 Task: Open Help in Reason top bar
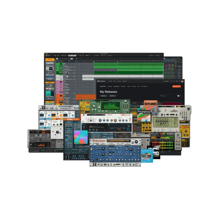(158, 56)
